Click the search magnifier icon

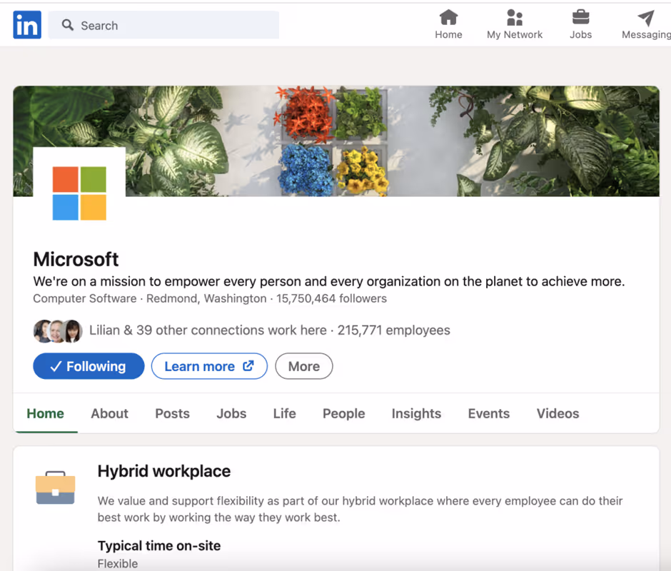[x=67, y=25]
